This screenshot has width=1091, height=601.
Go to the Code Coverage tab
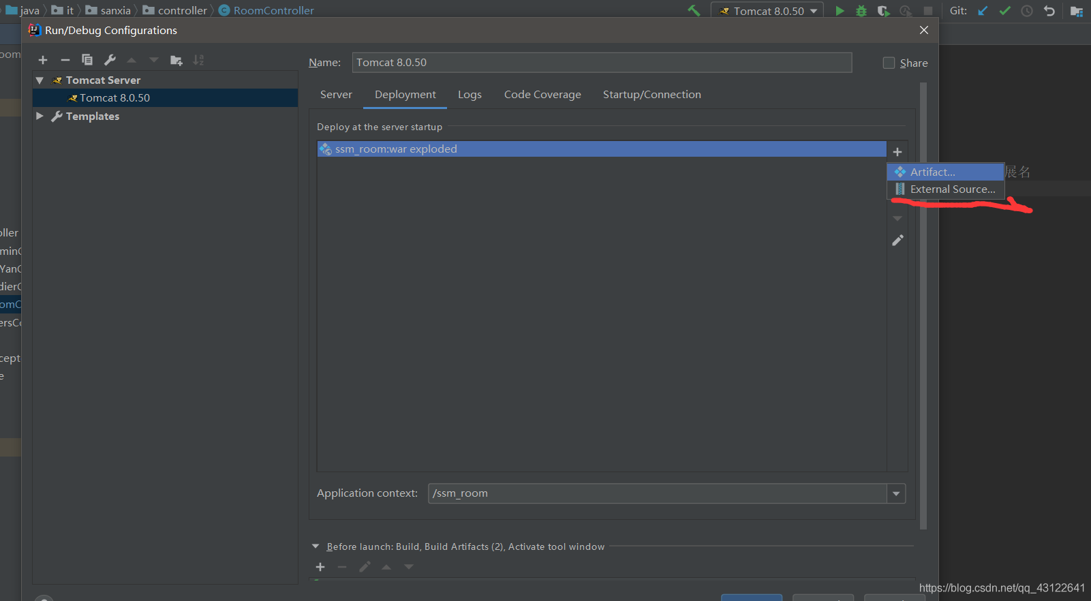point(542,95)
